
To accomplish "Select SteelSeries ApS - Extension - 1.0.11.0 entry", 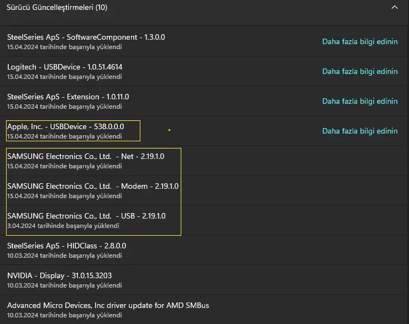I will pos(68,97).
